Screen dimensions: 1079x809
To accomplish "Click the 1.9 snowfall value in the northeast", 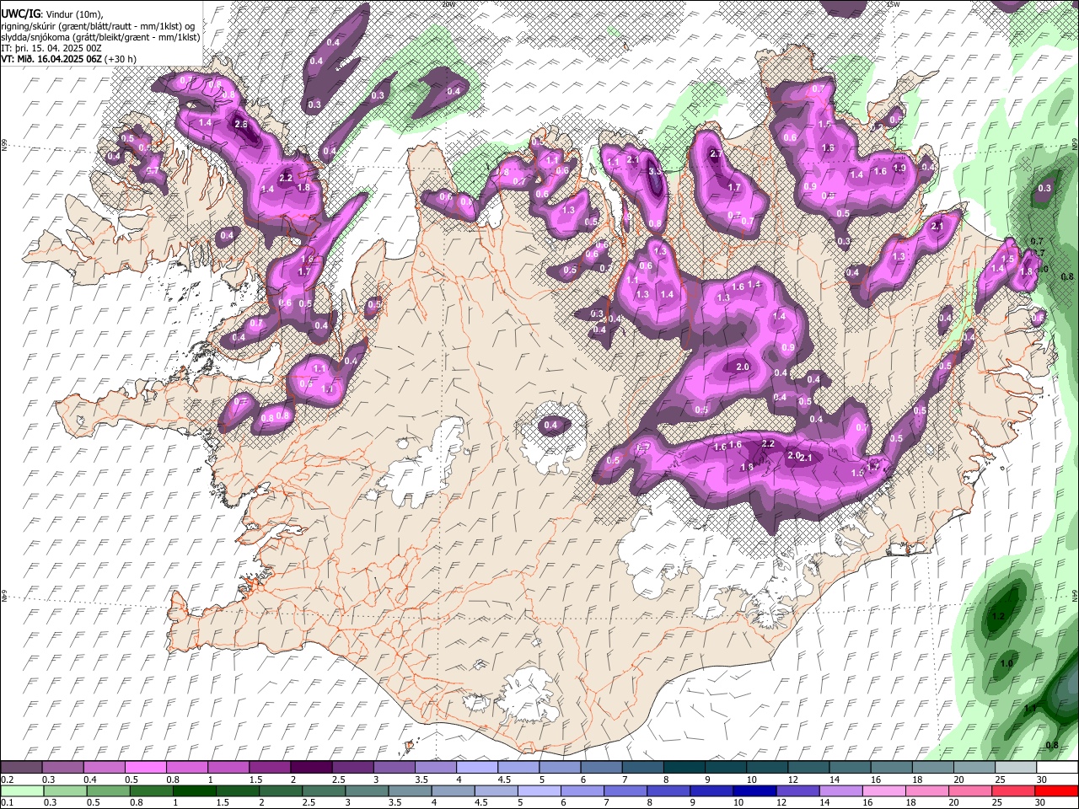I will click(899, 168).
